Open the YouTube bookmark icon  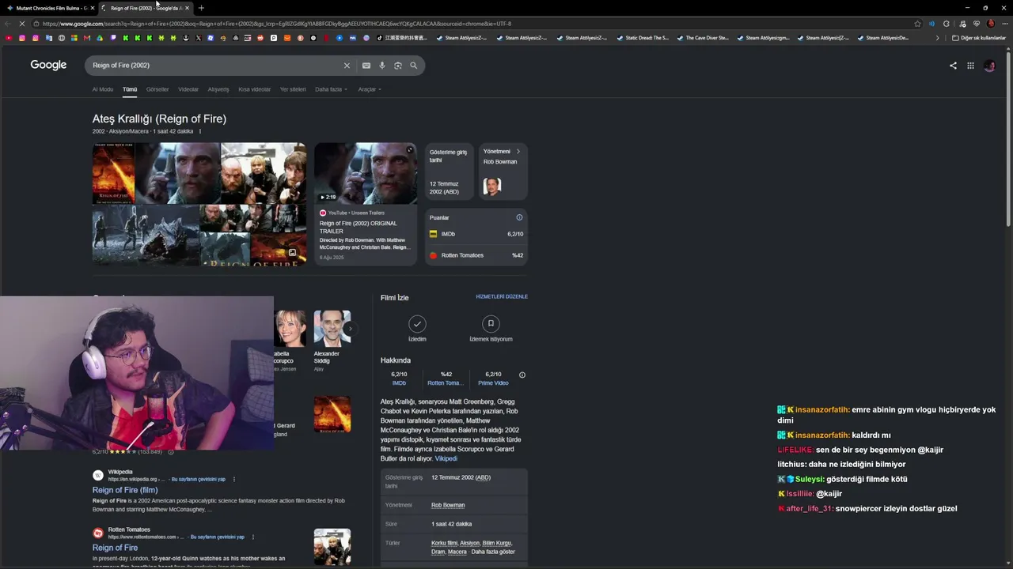coord(9,38)
